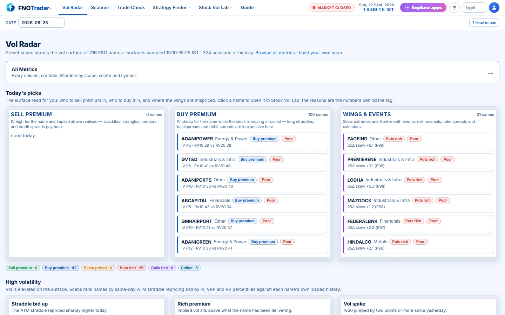Click the FNOTrader logo icon
505x315 pixels.
click(11, 7)
